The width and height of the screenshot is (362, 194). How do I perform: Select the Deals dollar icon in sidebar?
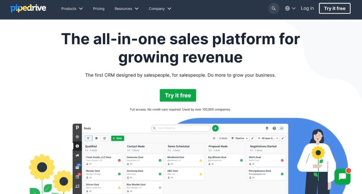pyautogui.click(x=77, y=146)
